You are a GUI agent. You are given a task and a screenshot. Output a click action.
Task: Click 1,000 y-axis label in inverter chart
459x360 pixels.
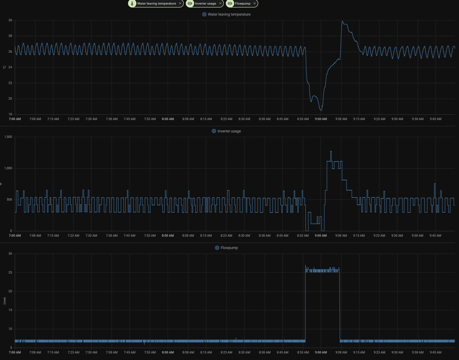point(8,168)
